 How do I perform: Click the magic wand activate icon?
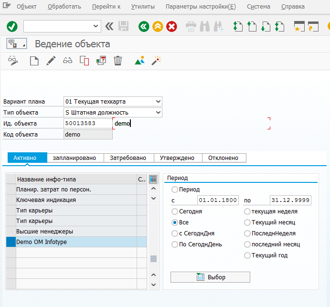[156, 61]
